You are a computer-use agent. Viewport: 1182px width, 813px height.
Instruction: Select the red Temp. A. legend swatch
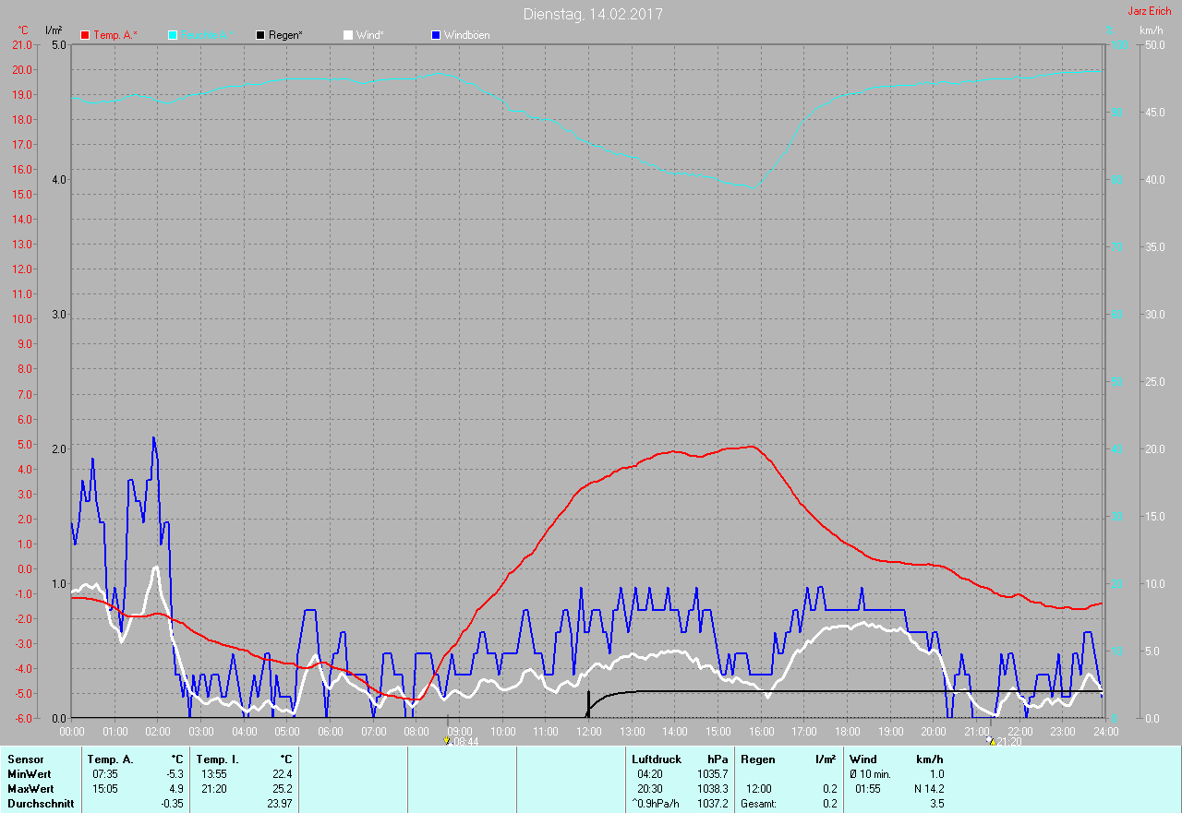pos(85,35)
